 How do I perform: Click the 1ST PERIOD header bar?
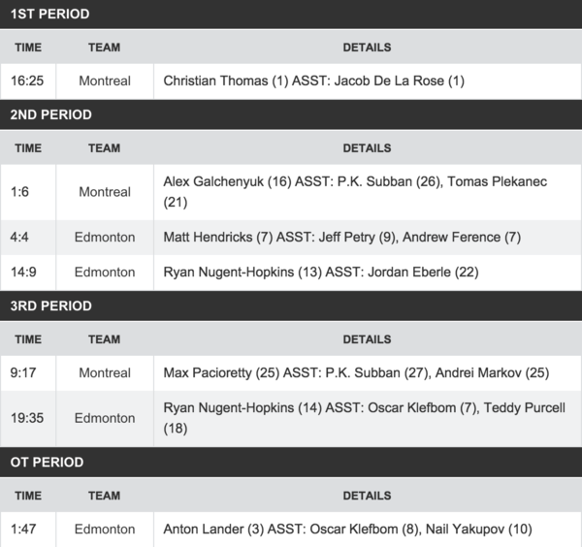pos(291,15)
